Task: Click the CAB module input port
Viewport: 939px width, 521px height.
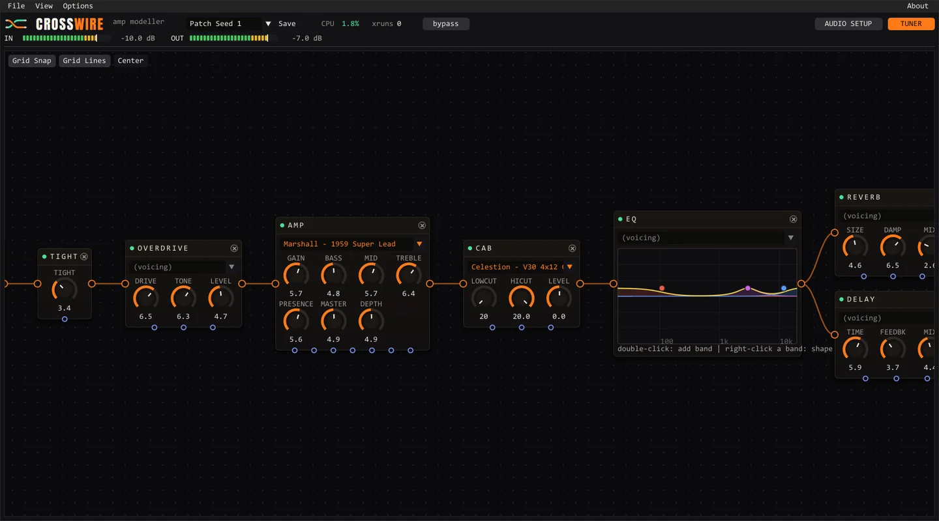Action: 463,284
